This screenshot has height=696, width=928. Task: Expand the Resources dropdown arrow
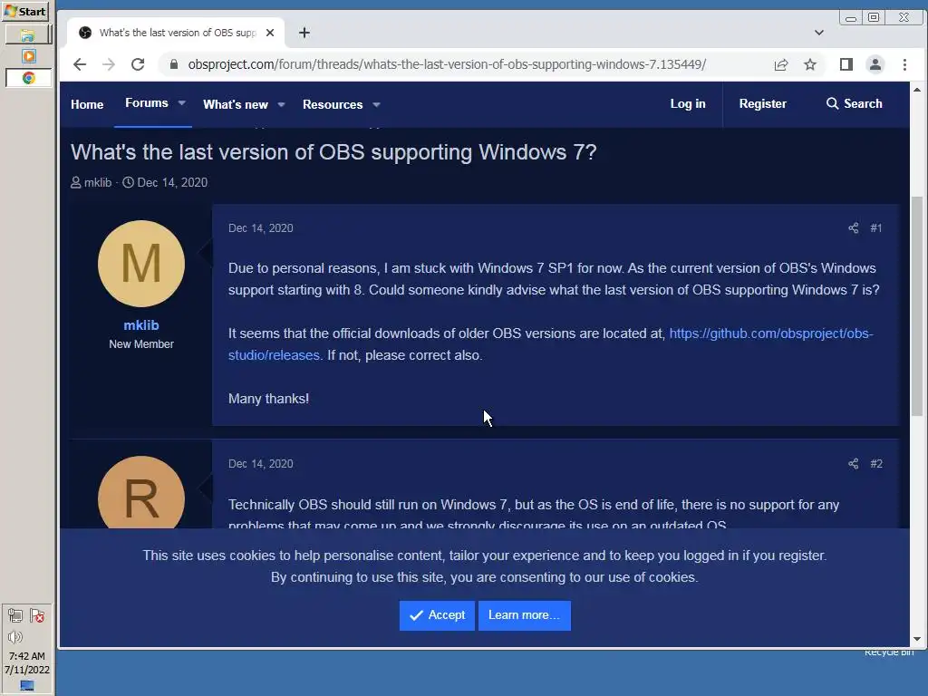376,105
